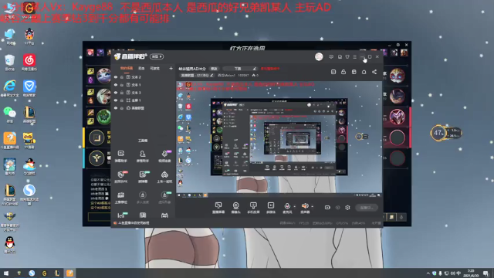Expand the microphone arrow dropdown
This screenshot has height=278, width=494.
295,206
